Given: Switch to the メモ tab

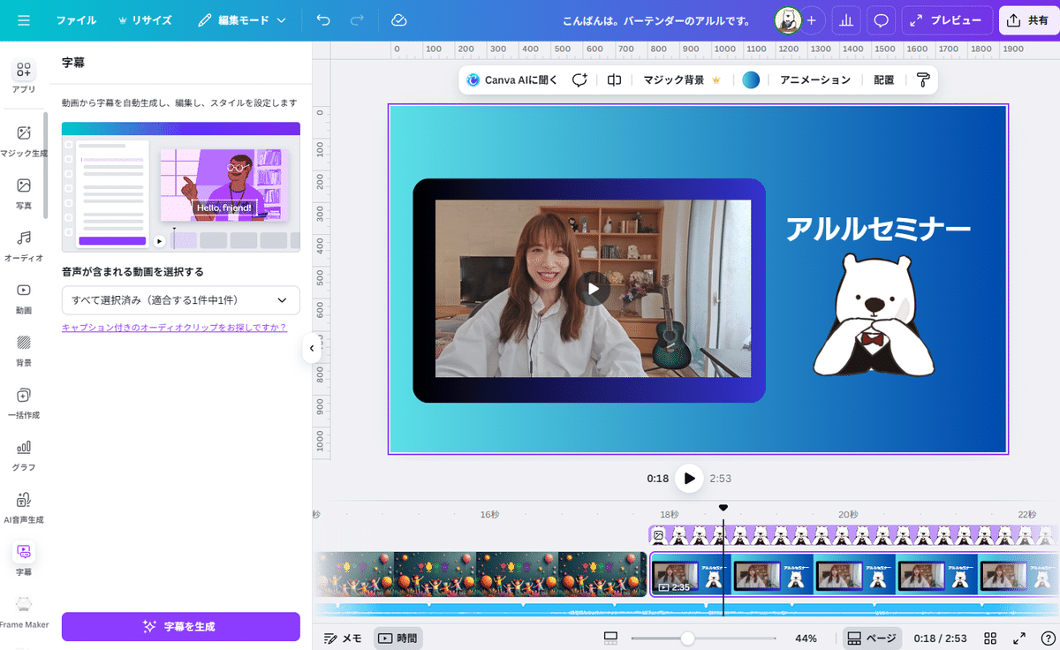Looking at the screenshot, I should (343, 638).
